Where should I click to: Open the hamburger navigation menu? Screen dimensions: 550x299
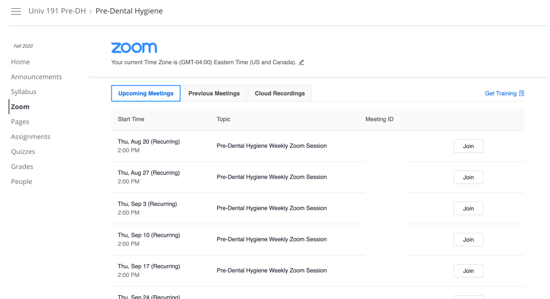[x=16, y=11]
